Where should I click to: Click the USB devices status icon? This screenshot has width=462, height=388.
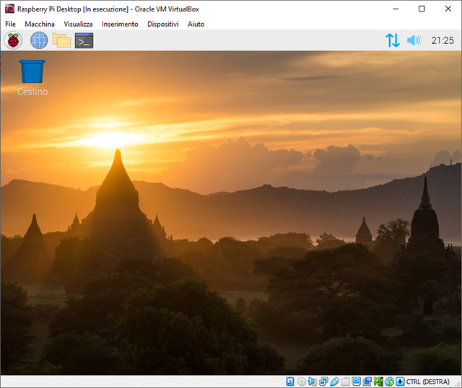[334, 382]
